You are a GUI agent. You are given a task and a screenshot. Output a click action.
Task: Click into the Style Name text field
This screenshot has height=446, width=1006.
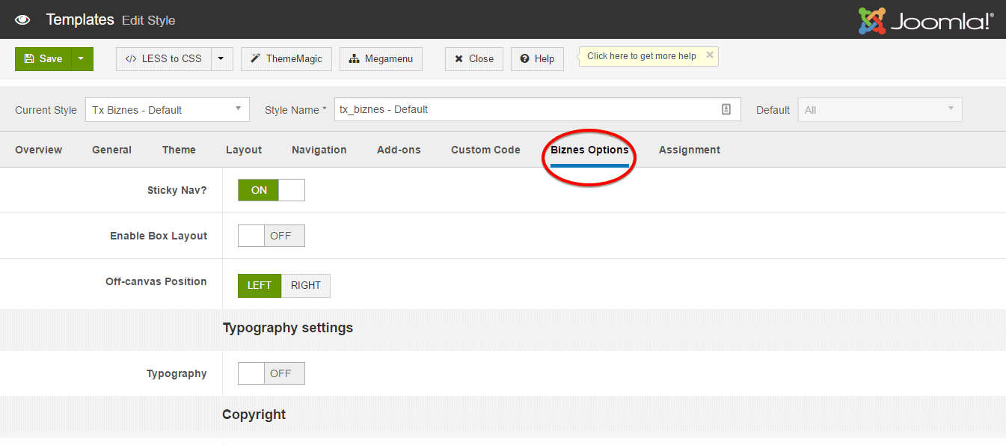point(524,109)
